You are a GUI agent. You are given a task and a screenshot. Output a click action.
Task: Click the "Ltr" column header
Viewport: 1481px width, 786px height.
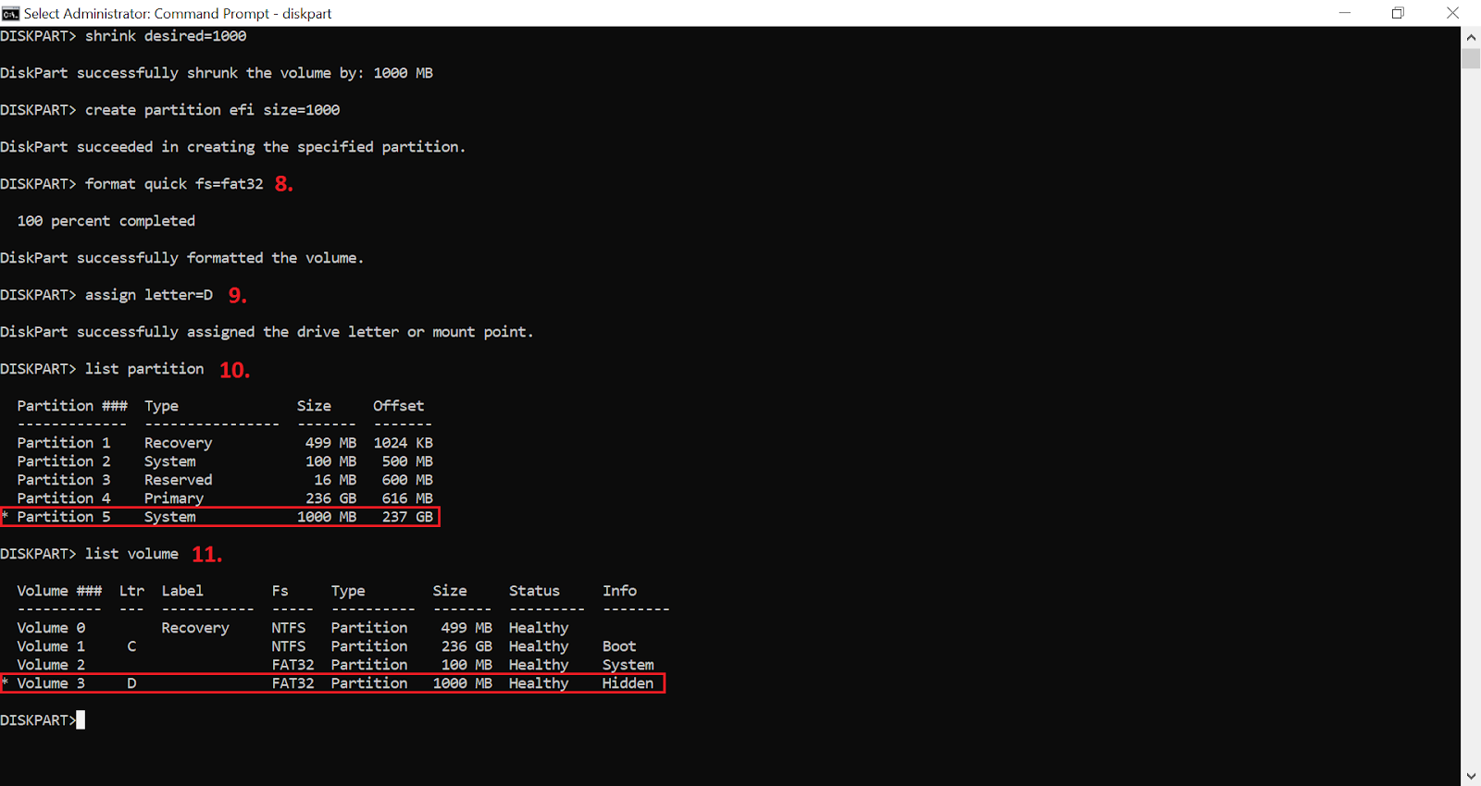click(131, 591)
